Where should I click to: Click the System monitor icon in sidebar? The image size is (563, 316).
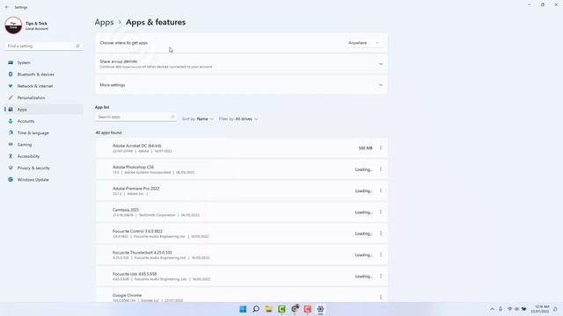pyautogui.click(x=11, y=62)
